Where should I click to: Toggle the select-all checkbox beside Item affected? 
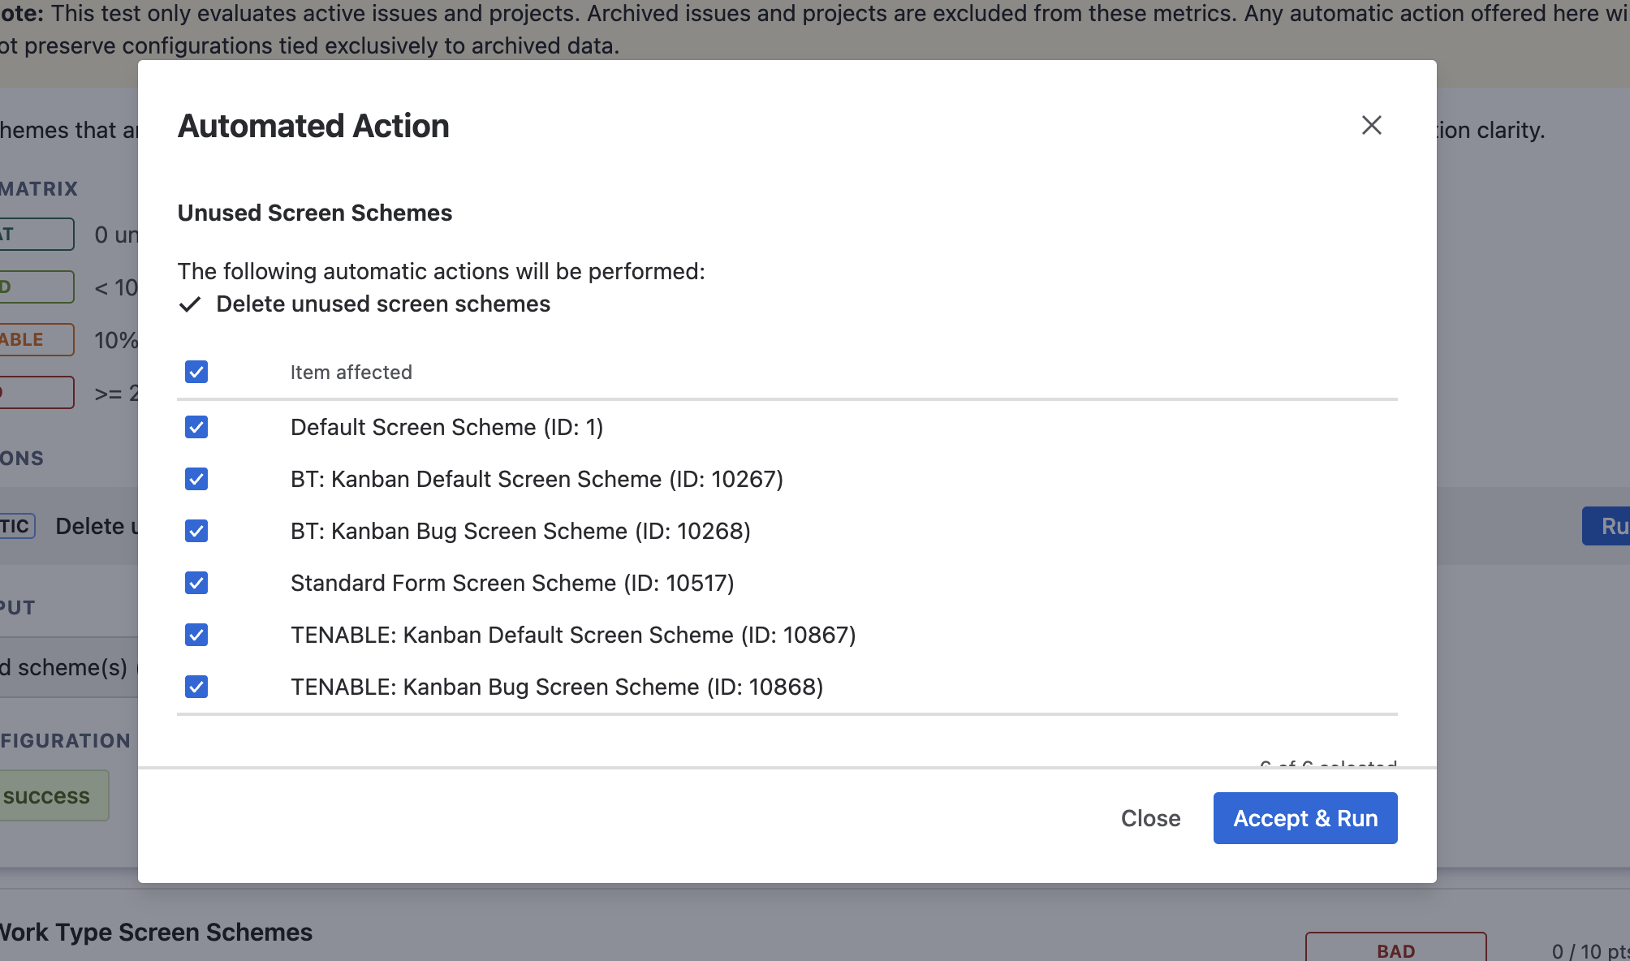pos(196,372)
